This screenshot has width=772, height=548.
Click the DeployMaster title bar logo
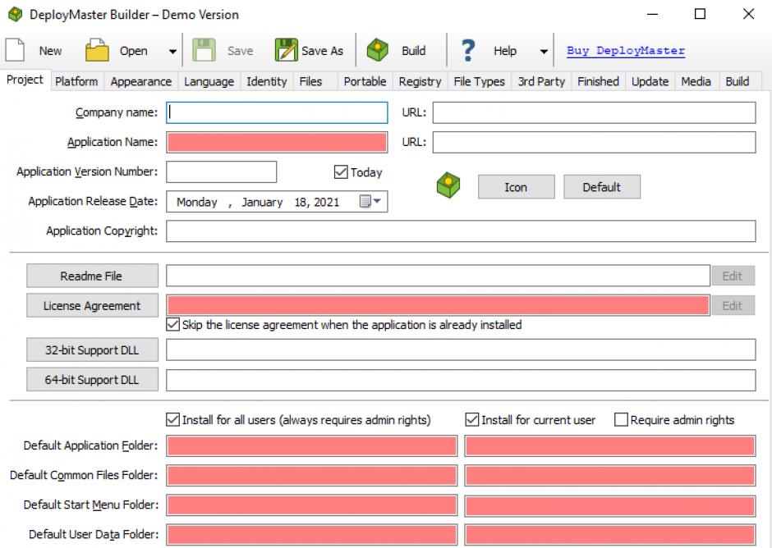pyautogui.click(x=16, y=14)
